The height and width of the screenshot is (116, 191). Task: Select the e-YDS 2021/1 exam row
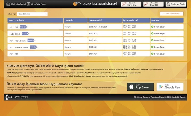tap(95, 33)
